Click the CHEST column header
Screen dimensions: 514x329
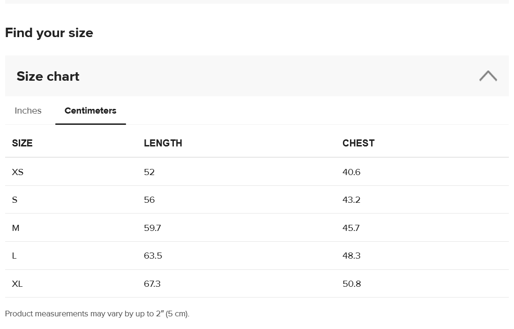coord(358,143)
